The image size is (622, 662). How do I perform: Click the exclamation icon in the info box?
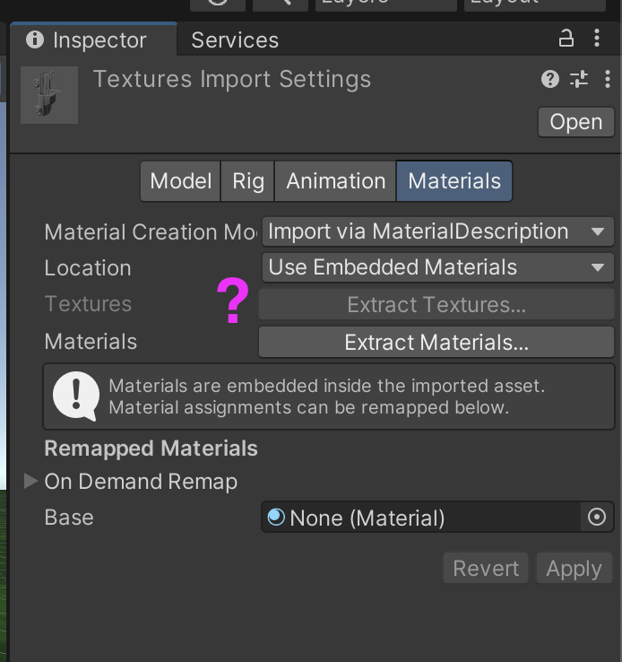tap(75, 396)
